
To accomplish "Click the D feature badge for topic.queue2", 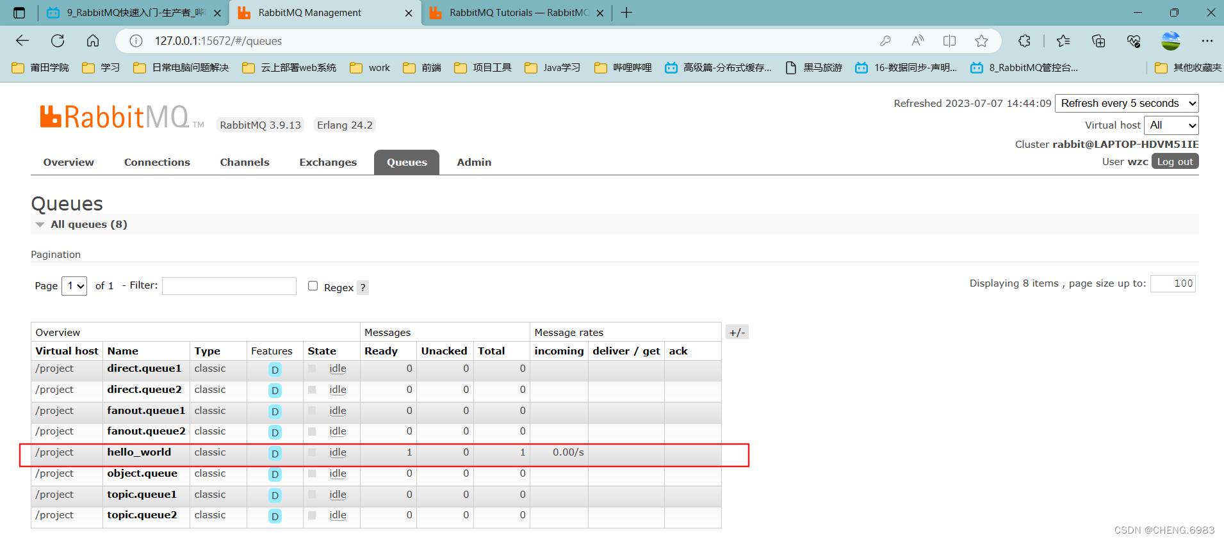I will tap(275, 516).
